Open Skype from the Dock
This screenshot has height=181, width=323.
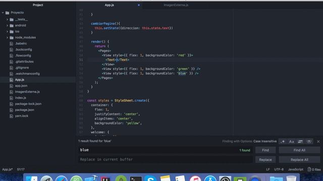[x=150, y=178]
